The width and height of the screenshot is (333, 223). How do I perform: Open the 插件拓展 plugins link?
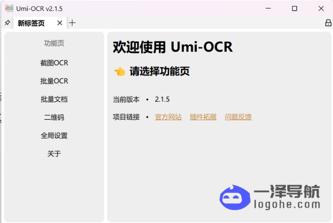point(203,117)
